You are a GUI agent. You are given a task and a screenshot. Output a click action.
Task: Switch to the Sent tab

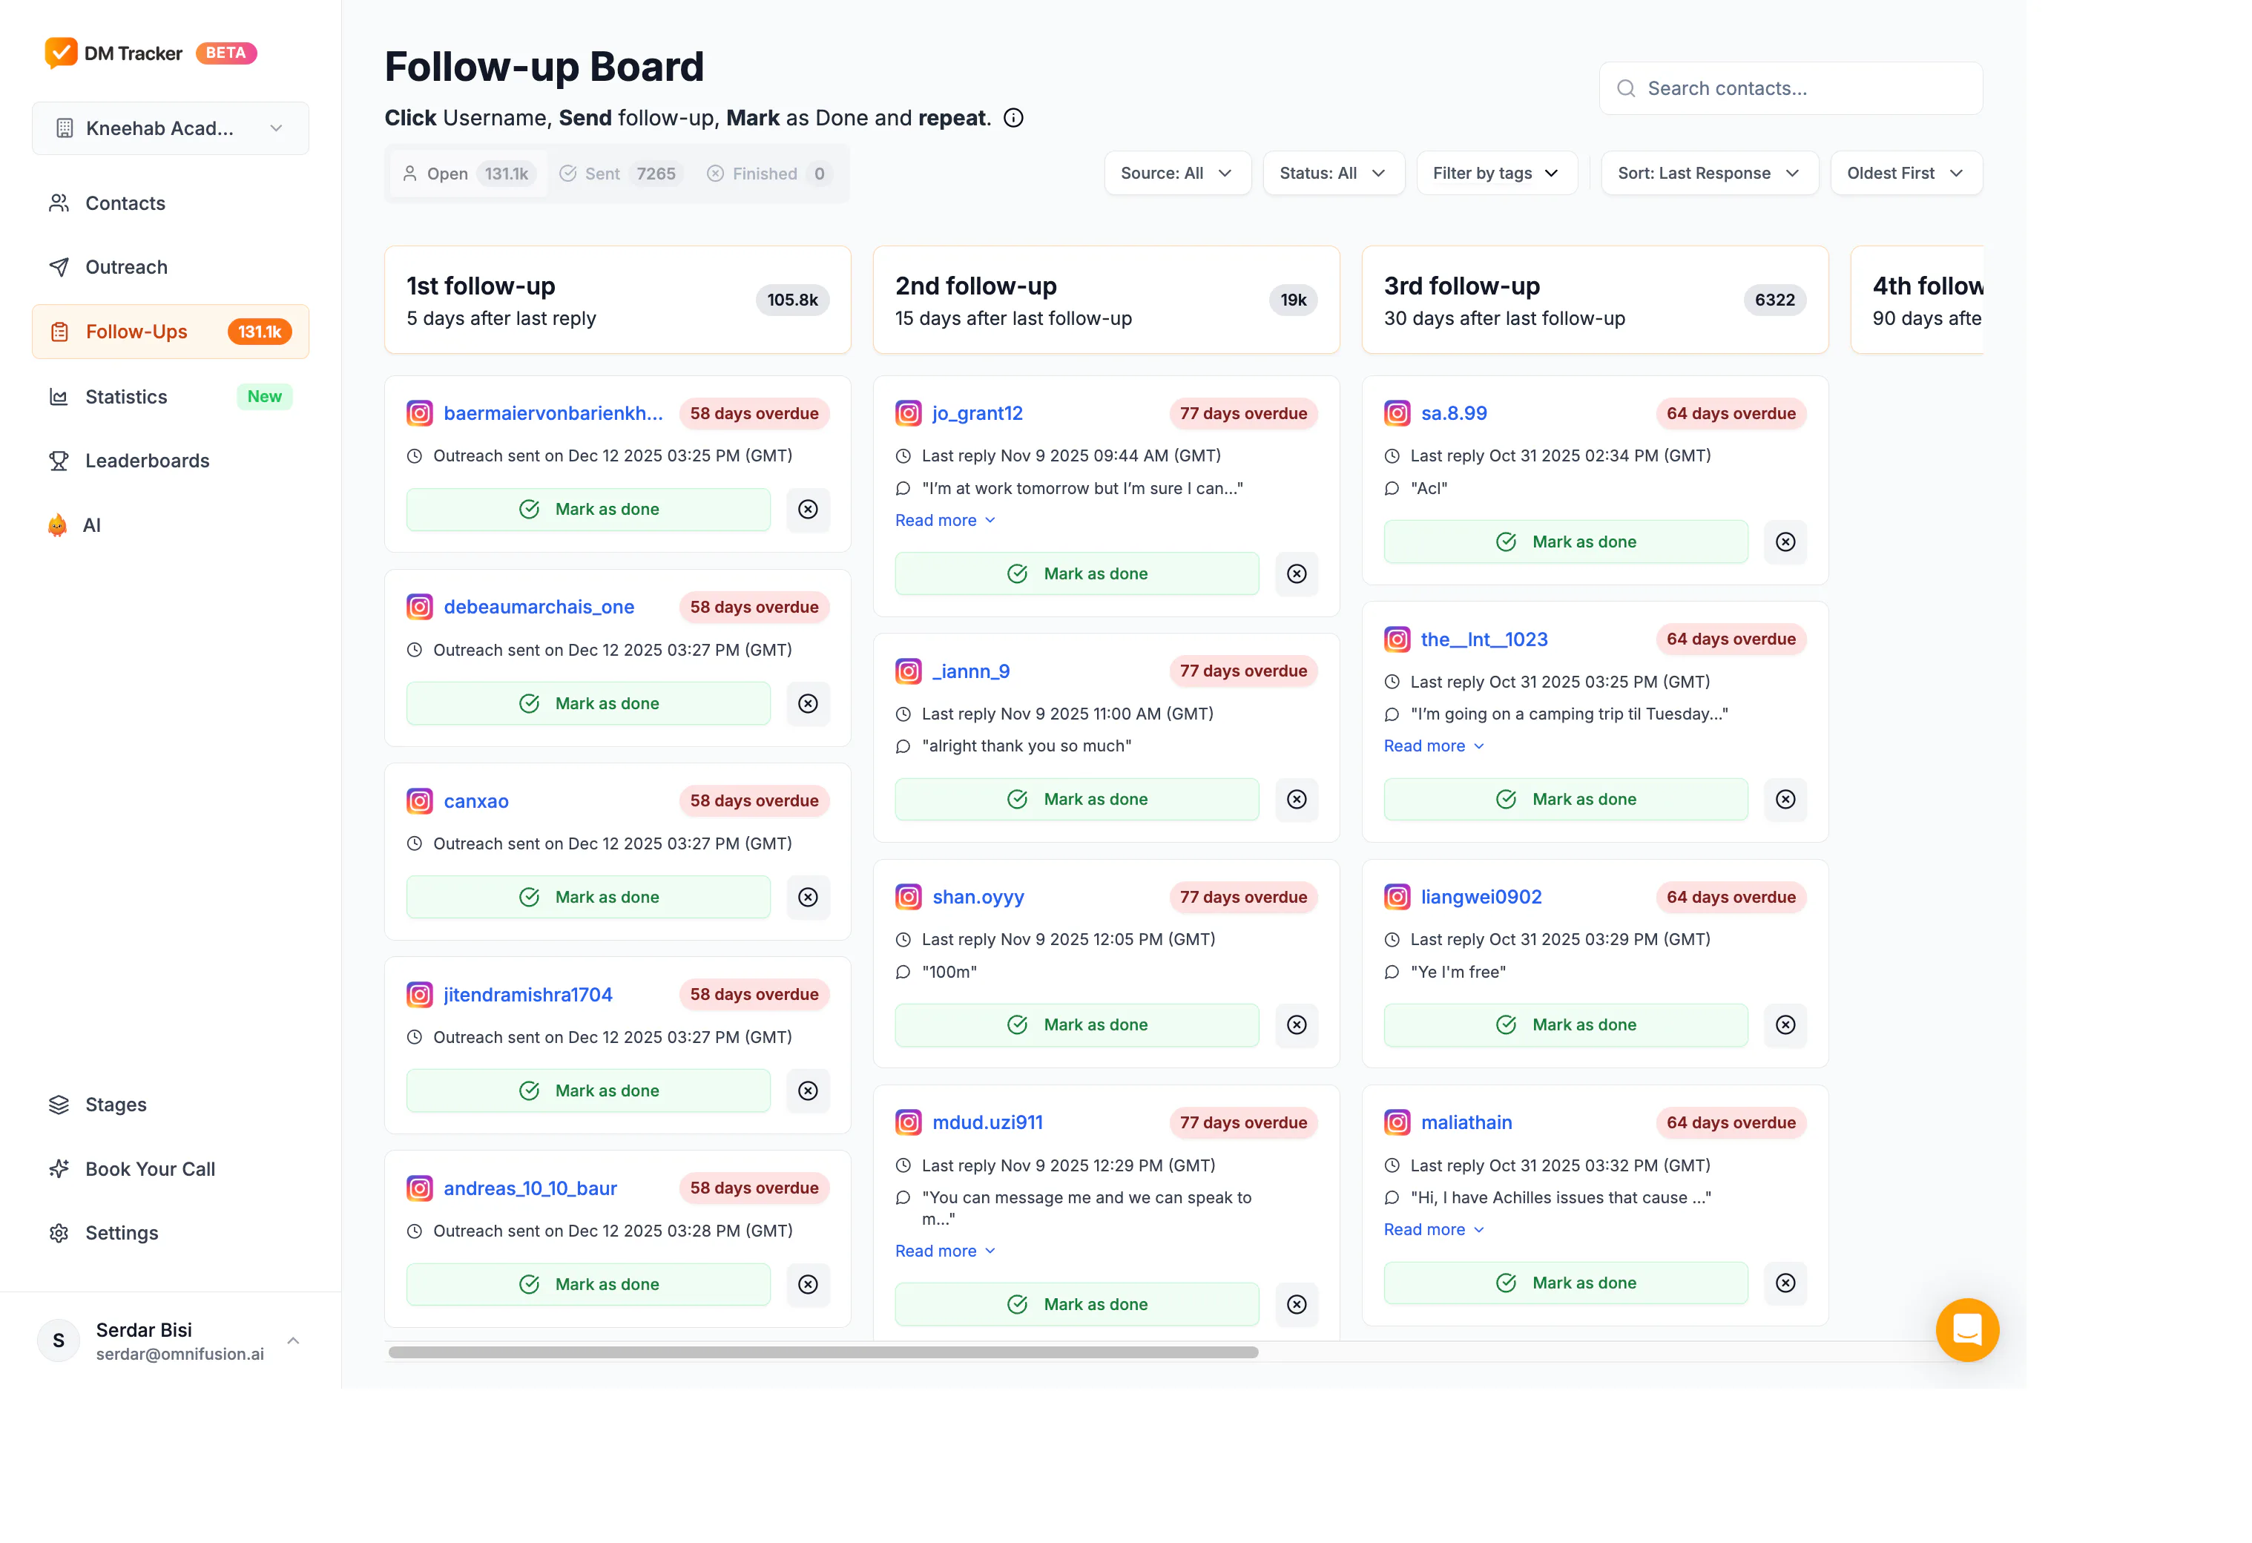coord(621,174)
